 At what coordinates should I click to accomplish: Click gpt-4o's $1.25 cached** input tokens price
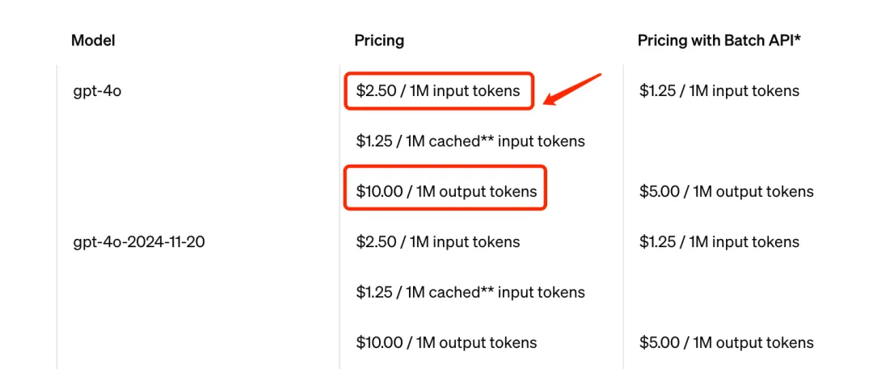tap(470, 140)
